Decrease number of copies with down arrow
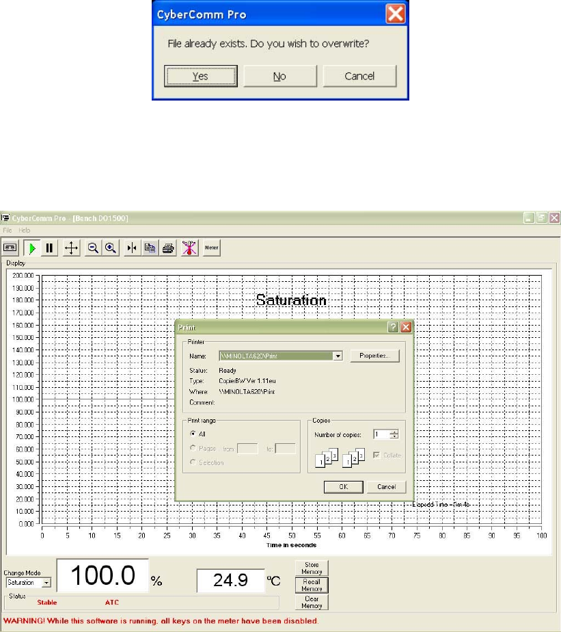The width and height of the screenshot is (561, 632). coord(394,437)
